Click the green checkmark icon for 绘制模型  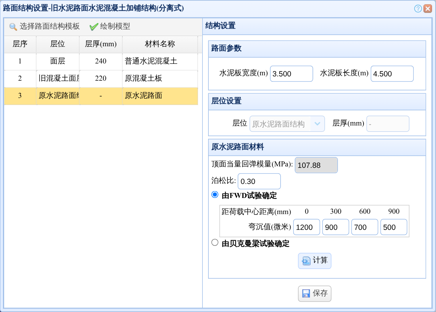coord(94,27)
